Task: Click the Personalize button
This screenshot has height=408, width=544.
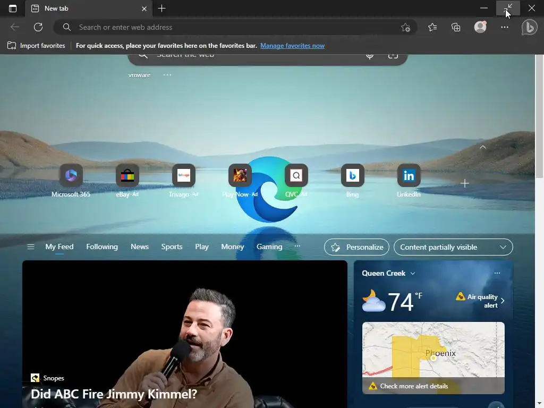Action: 356,247
